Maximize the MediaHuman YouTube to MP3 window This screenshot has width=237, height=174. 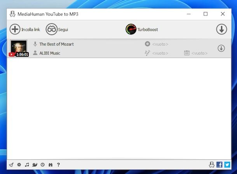(206, 14)
